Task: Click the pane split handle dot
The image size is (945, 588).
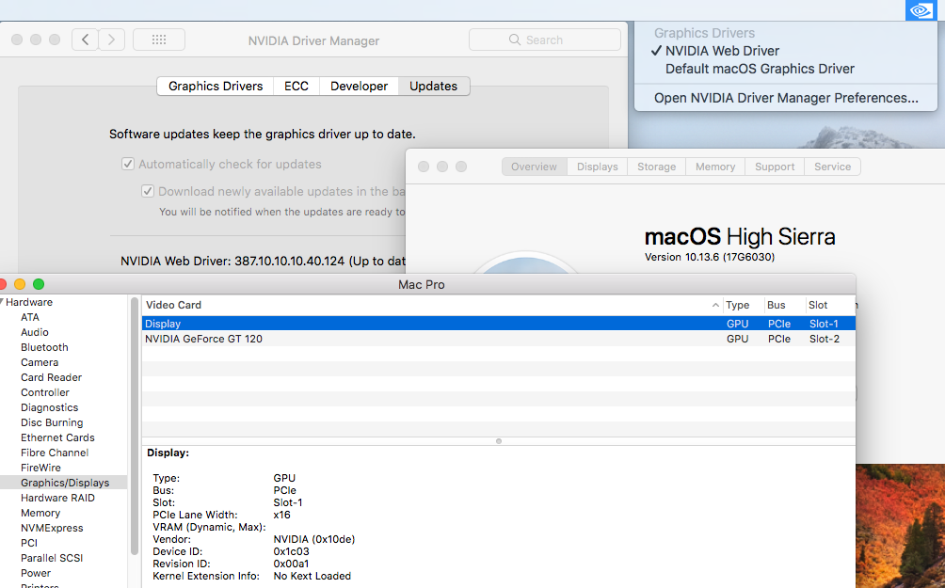Action: click(x=499, y=441)
